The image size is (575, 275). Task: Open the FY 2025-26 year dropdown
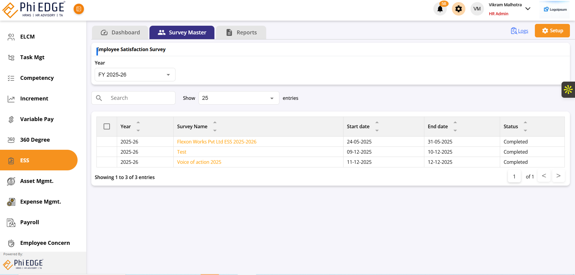coord(135,75)
